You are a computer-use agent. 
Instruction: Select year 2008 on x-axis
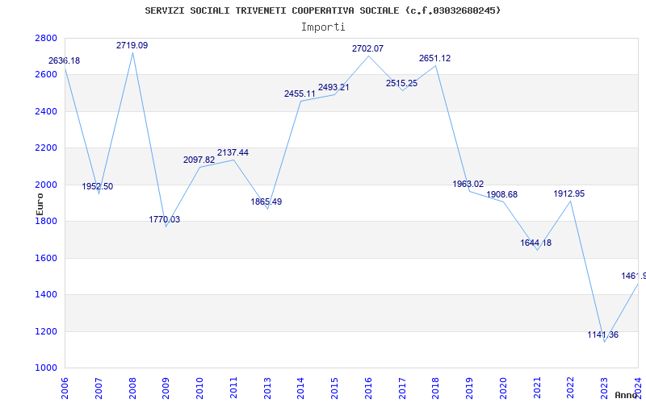pyautogui.click(x=132, y=388)
